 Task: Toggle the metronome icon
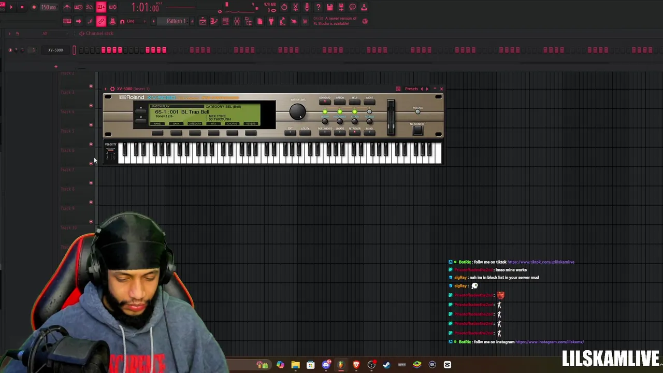point(67,7)
